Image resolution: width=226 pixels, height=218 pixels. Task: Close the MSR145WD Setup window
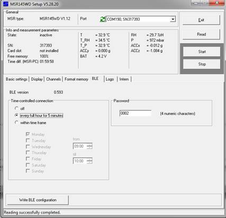(x=217, y=3)
